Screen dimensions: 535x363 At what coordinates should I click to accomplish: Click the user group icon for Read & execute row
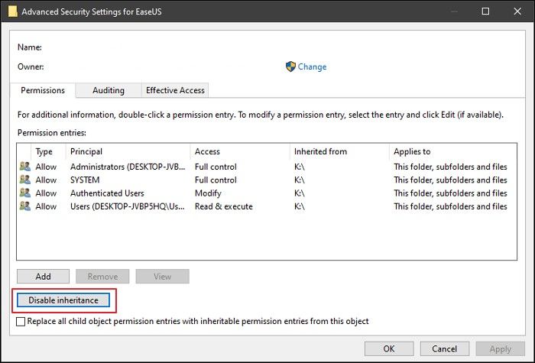click(25, 206)
